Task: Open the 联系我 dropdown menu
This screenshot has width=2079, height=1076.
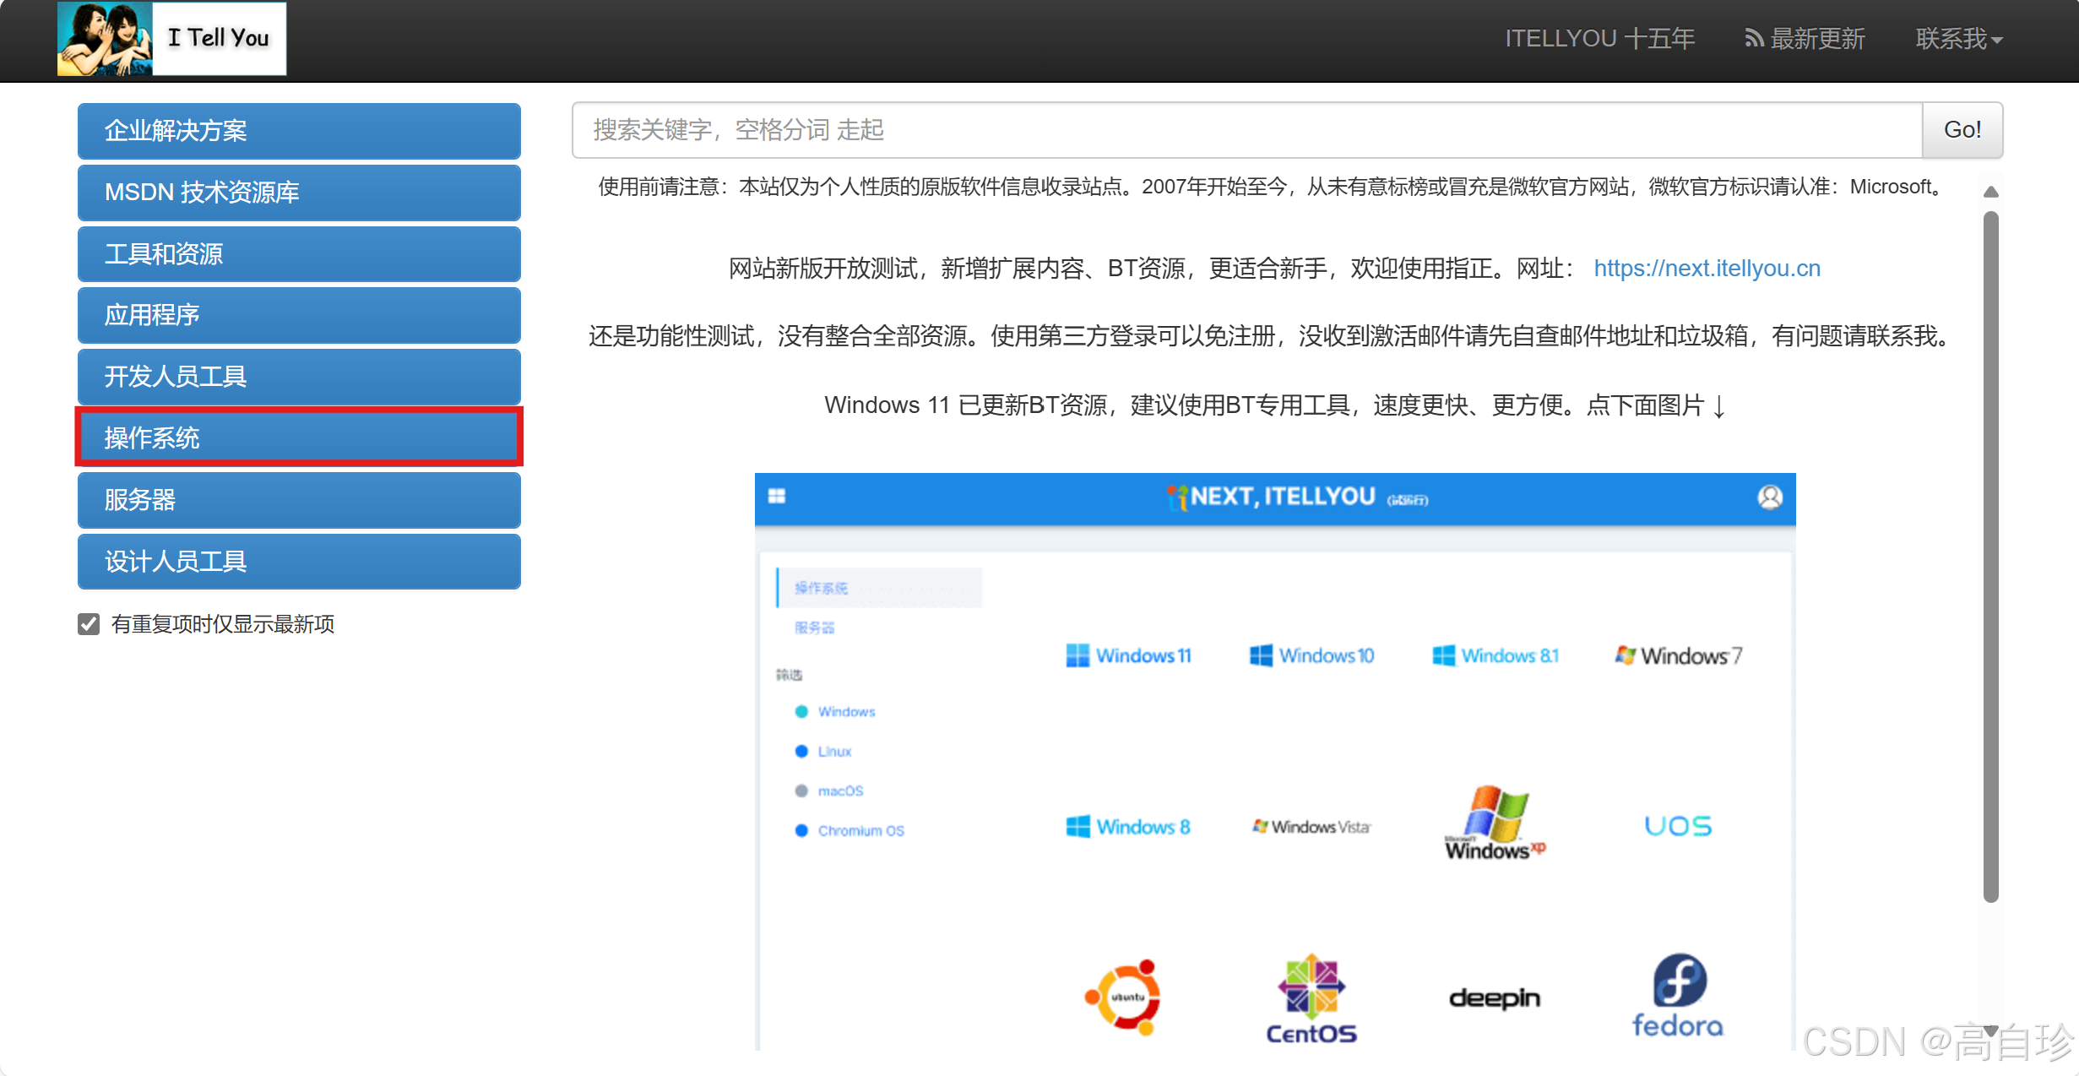Action: 1958,39
